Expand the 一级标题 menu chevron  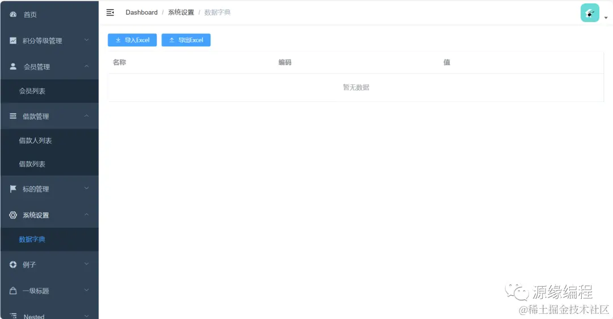pyautogui.click(x=86, y=290)
